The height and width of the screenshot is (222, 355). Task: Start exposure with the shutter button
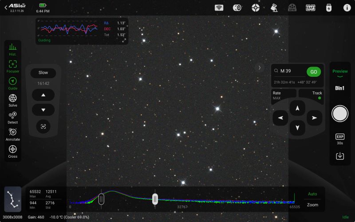click(340, 114)
